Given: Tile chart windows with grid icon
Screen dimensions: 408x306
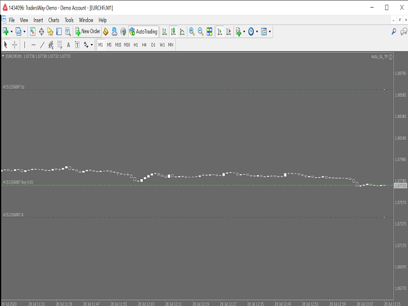Looking at the screenshot, I should (x=209, y=31).
